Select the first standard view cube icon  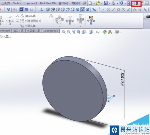click(x=48, y=10)
